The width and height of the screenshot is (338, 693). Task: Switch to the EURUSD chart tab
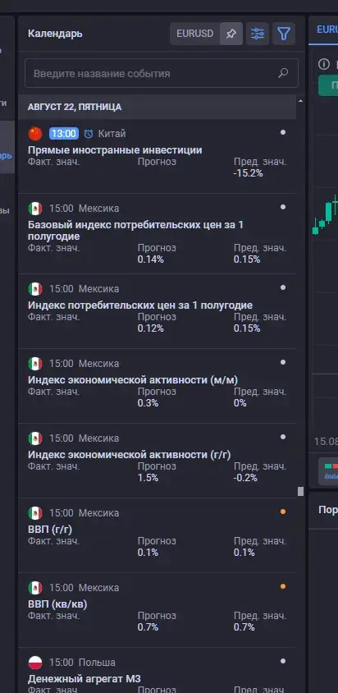coord(327,30)
